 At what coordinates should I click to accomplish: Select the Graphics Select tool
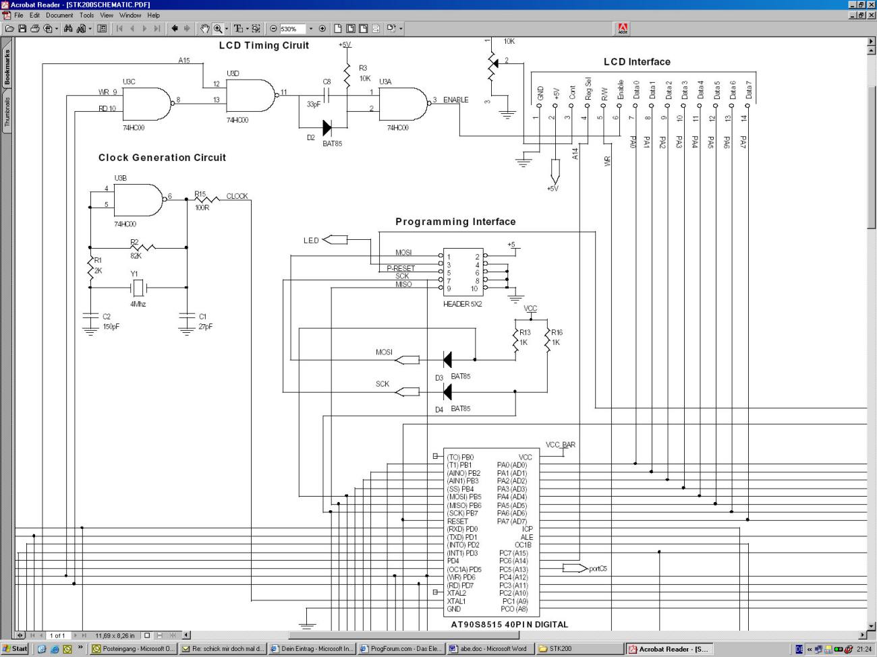256,28
